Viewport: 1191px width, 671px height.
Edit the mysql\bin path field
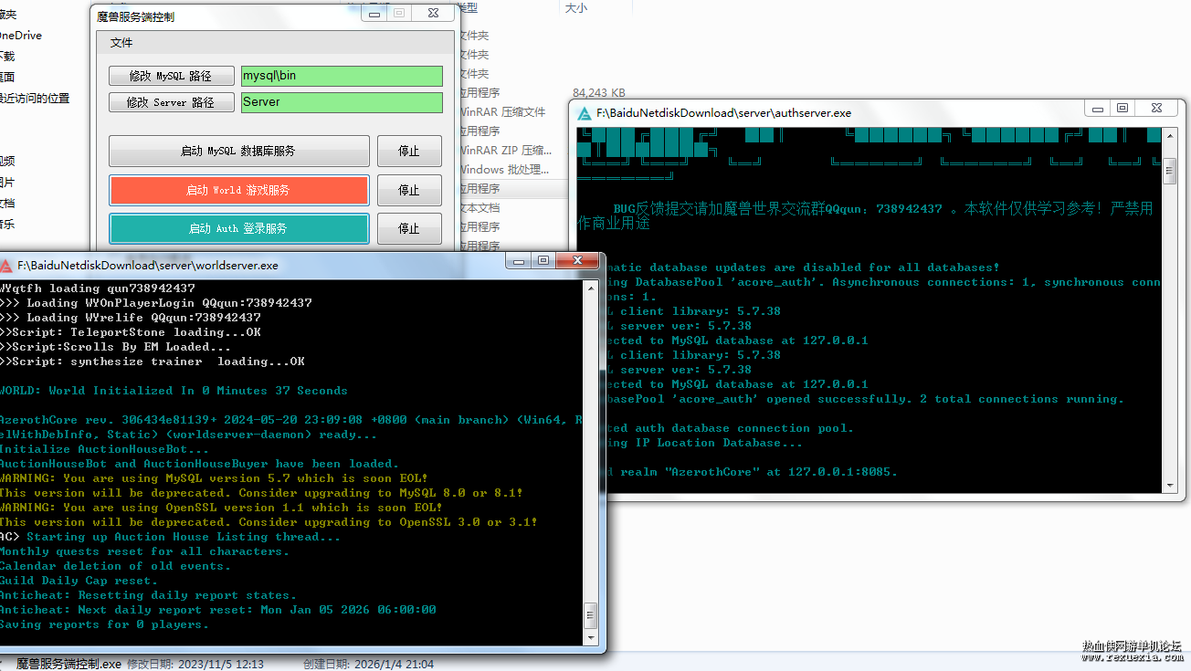342,76
